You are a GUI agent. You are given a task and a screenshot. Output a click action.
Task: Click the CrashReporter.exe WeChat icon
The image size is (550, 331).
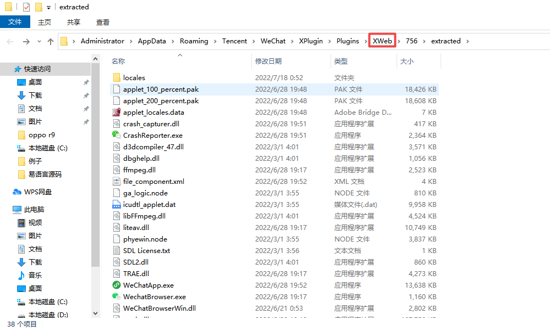tap(117, 135)
